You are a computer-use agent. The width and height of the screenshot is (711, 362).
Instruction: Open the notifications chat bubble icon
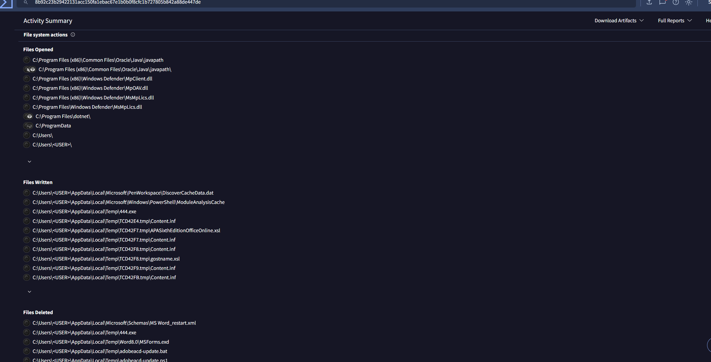pyautogui.click(x=662, y=2)
